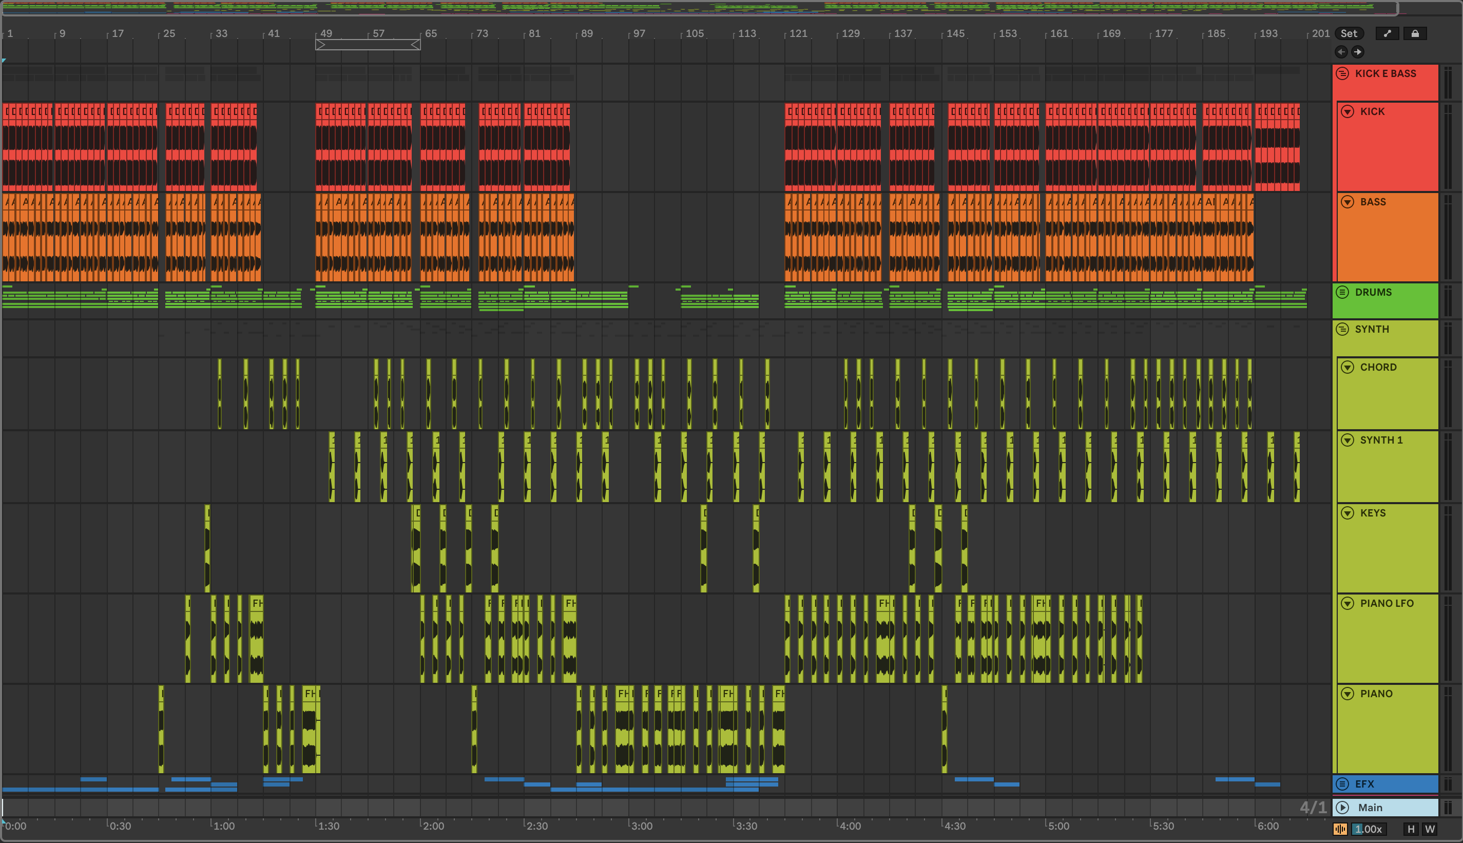Click the BASS track title
The height and width of the screenshot is (843, 1463).
pos(1373,202)
